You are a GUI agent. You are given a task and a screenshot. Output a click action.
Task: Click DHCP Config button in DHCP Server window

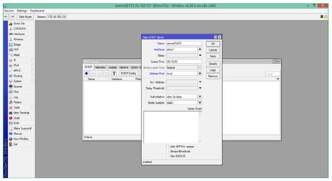point(129,73)
